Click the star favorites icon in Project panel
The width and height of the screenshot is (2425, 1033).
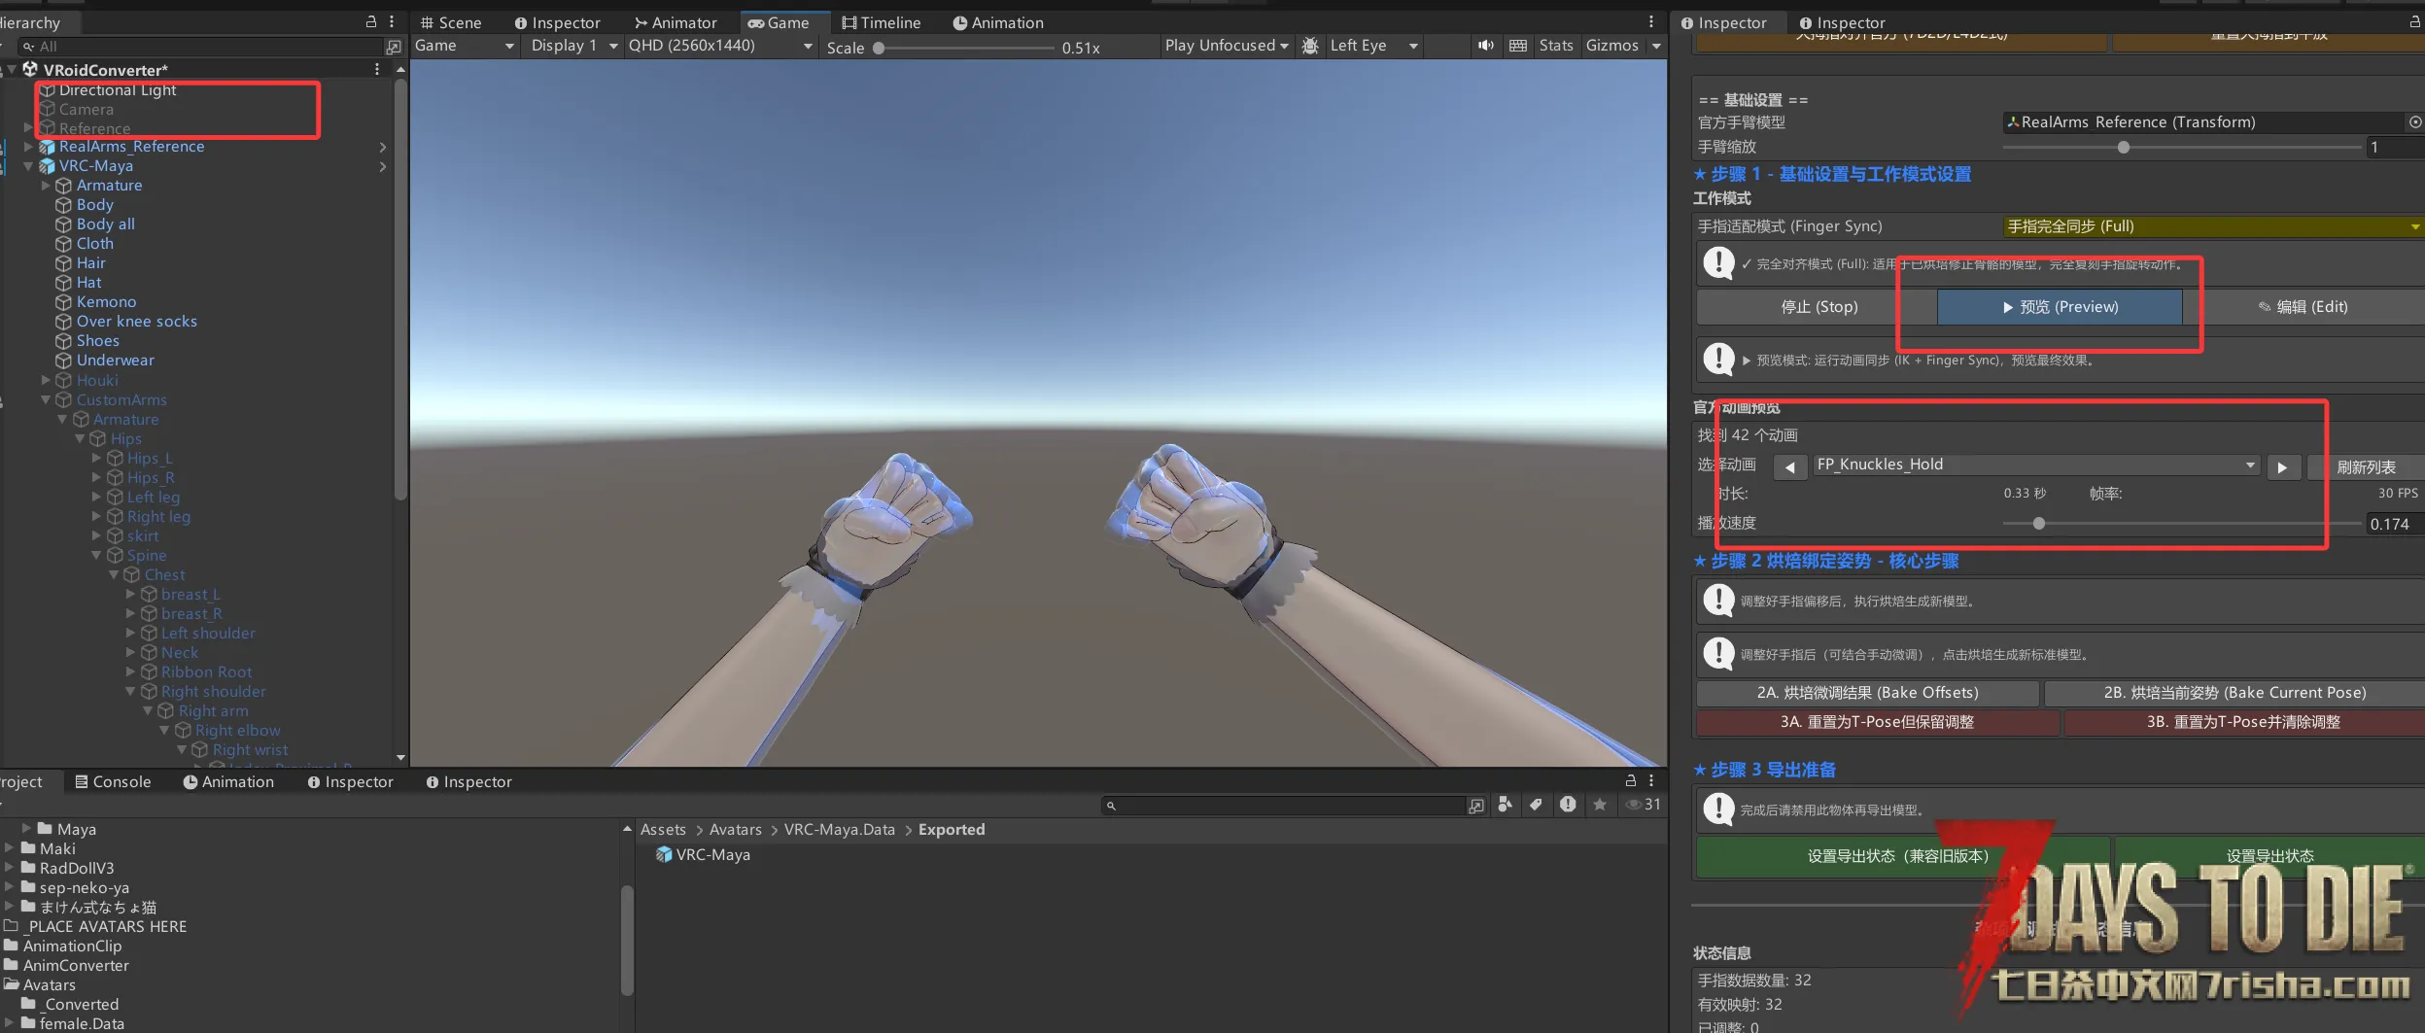[1599, 805]
